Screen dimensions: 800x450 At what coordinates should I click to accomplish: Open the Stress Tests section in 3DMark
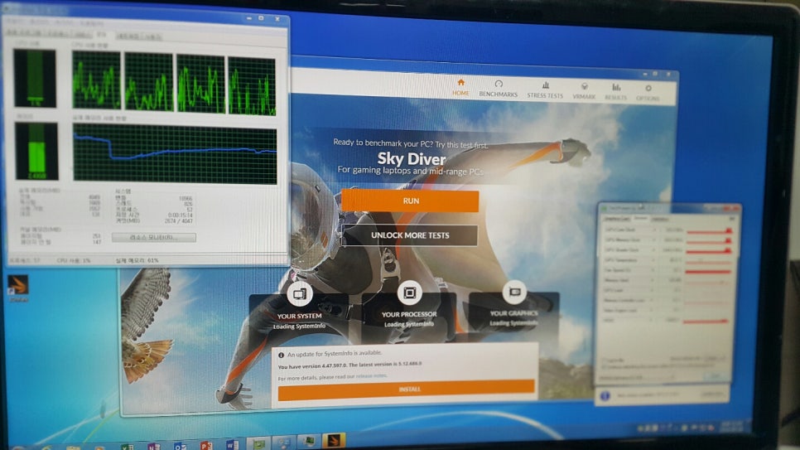click(x=545, y=90)
